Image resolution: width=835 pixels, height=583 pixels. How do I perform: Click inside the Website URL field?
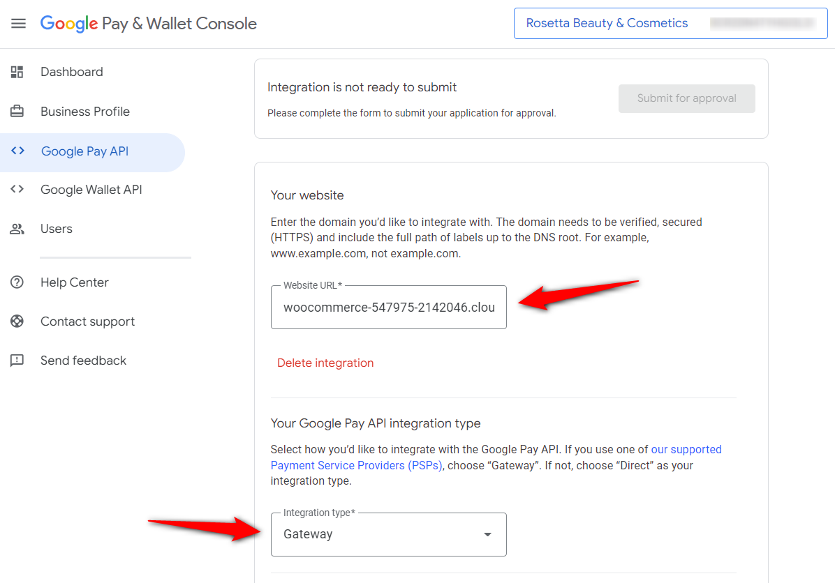tap(388, 307)
